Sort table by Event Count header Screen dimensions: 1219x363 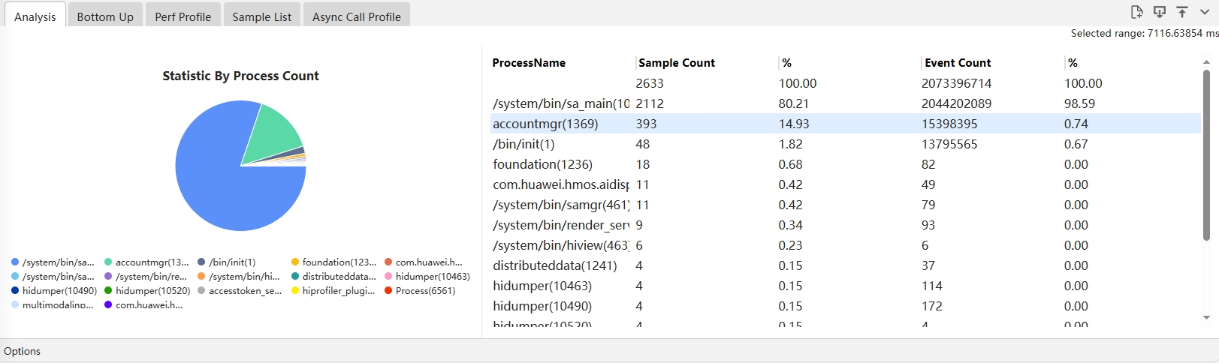coord(958,63)
